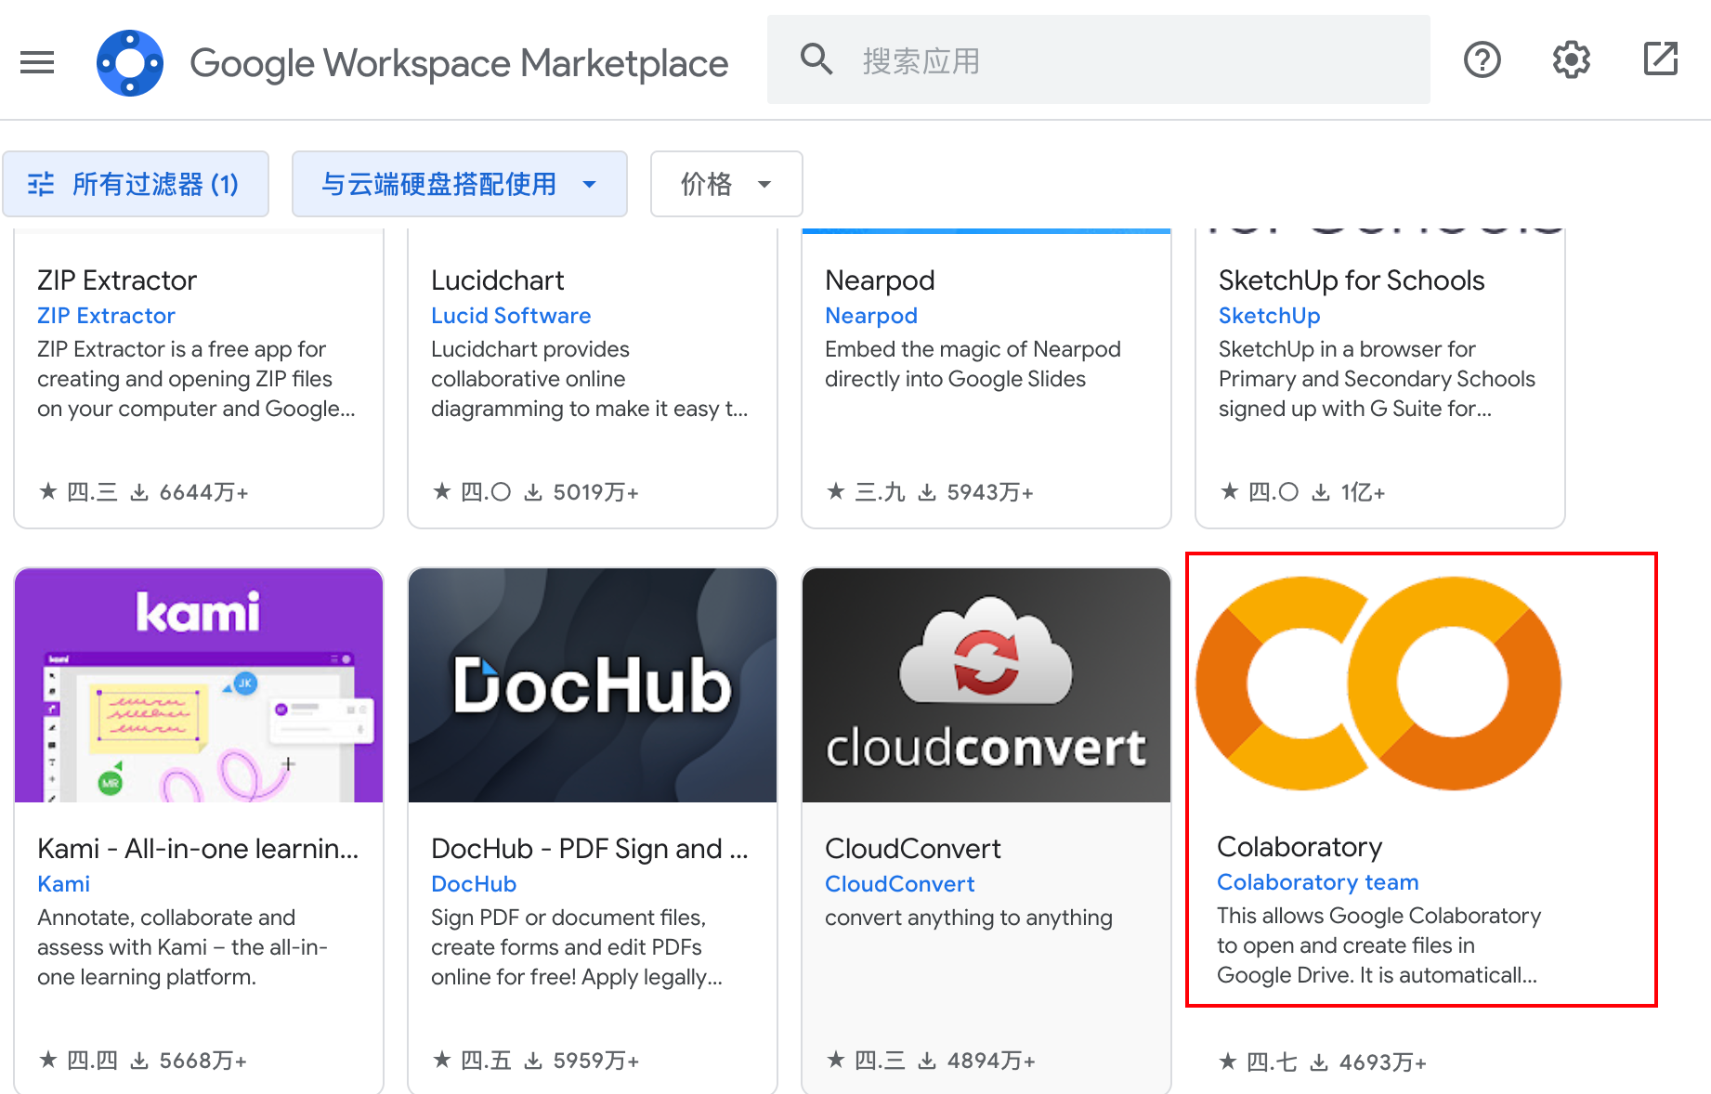Click CloudConvert download count icon
The width and height of the screenshot is (1711, 1094).
(927, 1061)
